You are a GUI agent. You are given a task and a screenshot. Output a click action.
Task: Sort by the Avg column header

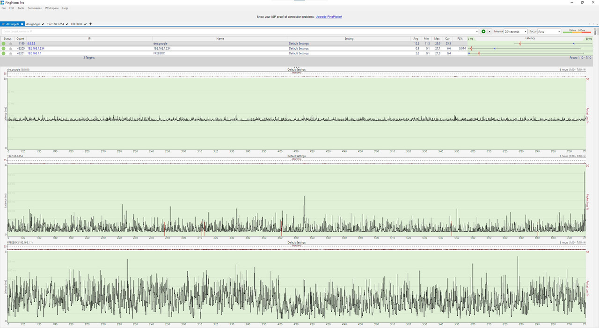(x=416, y=38)
